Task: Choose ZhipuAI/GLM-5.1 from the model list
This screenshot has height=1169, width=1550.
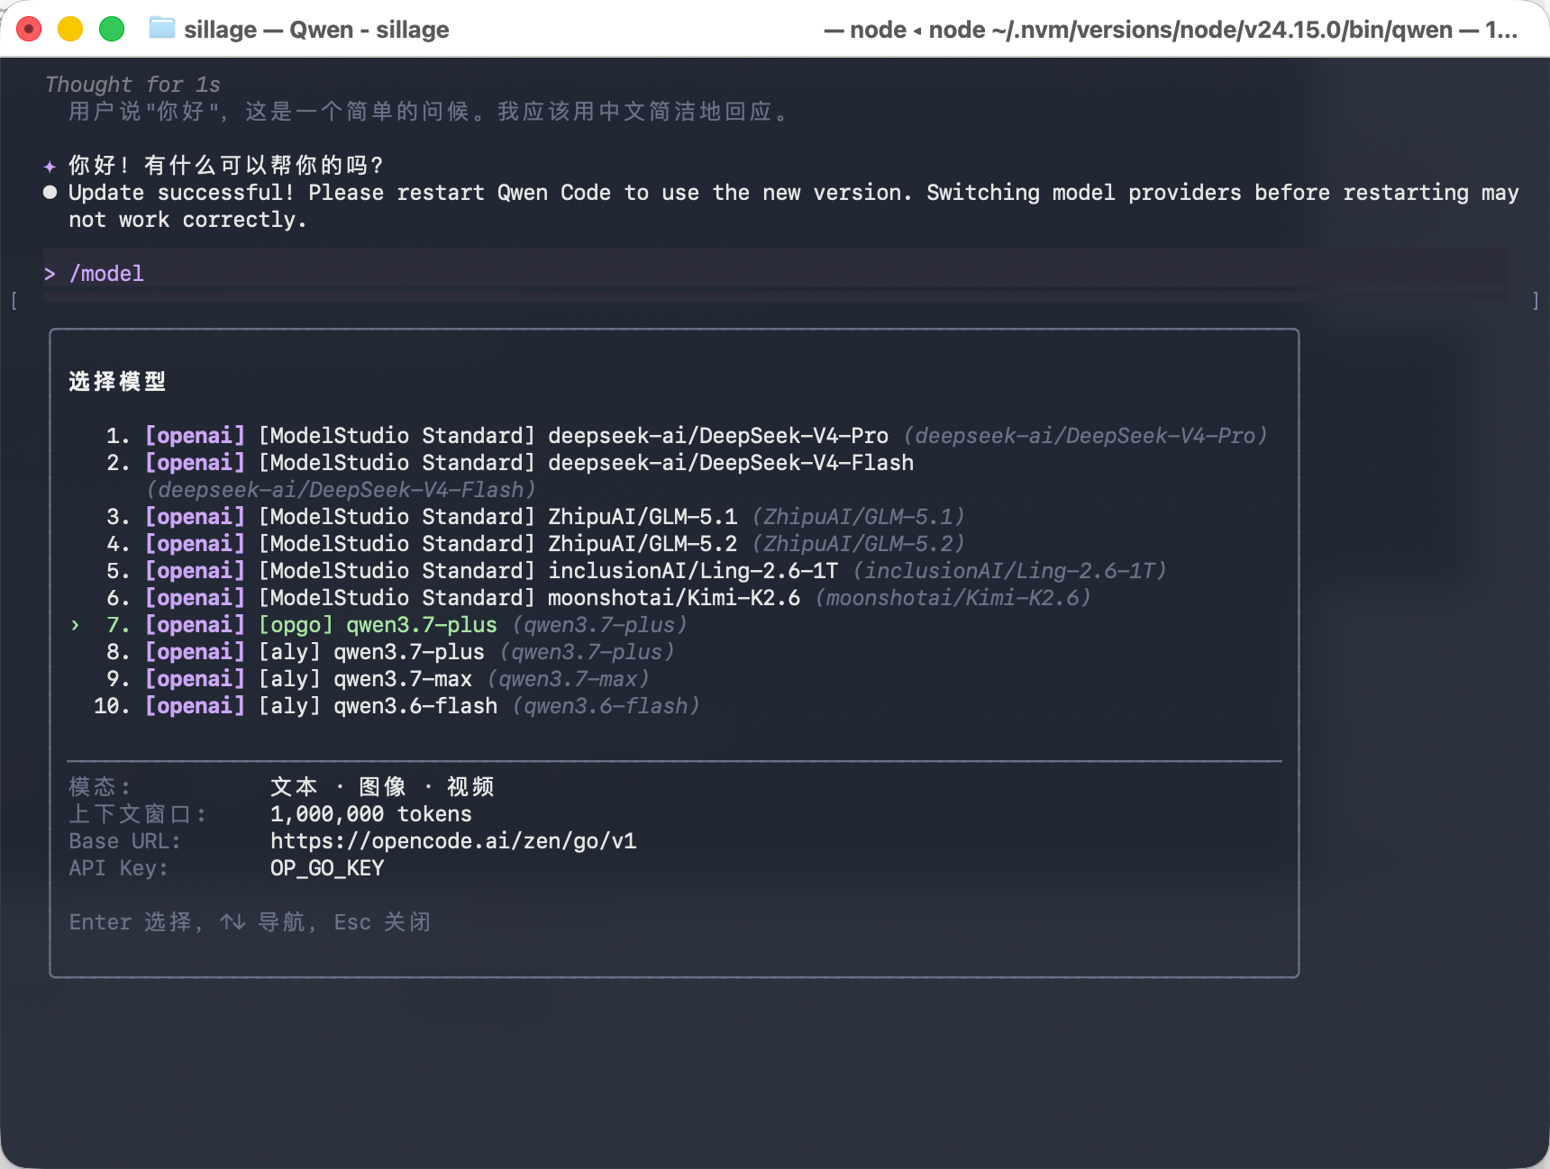Action: 535,517
